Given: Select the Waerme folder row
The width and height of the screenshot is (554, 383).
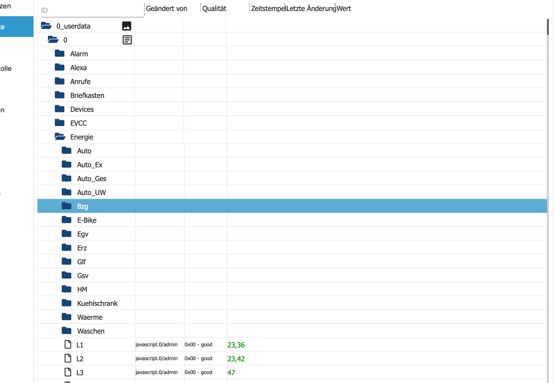Looking at the screenshot, I should tap(90, 317).
